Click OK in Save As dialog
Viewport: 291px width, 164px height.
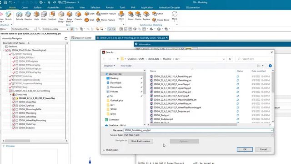[245, 149]
